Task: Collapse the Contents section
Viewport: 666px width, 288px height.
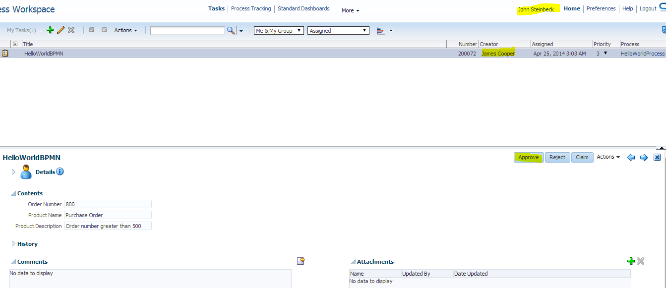Action: click(x=13, y=194)
